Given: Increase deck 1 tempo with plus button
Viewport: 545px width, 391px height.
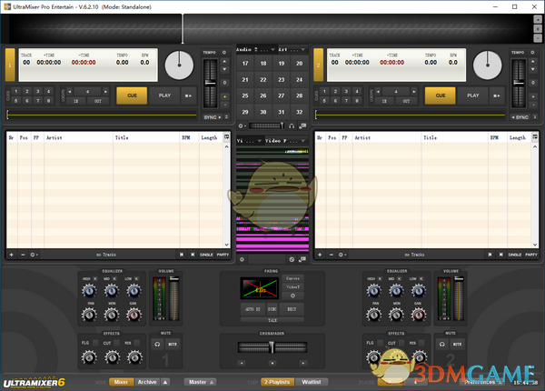Looking at the screenshot, I should [x=224, y=96].
